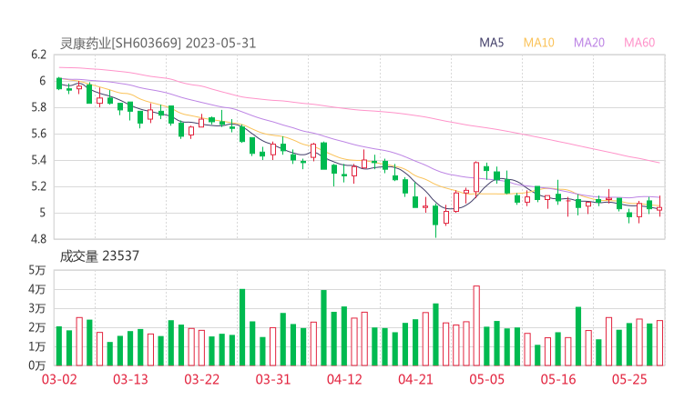
Task: Click the 4万 volume axis label
Action: (37, 290)
